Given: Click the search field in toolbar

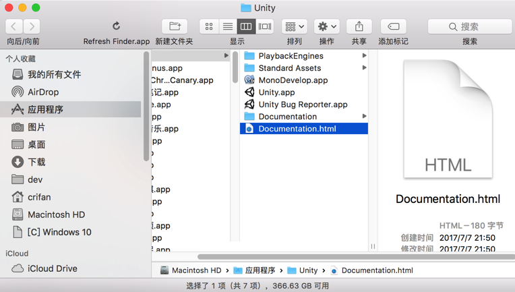Looking at the screenshot, I should [x=470, y=26].
